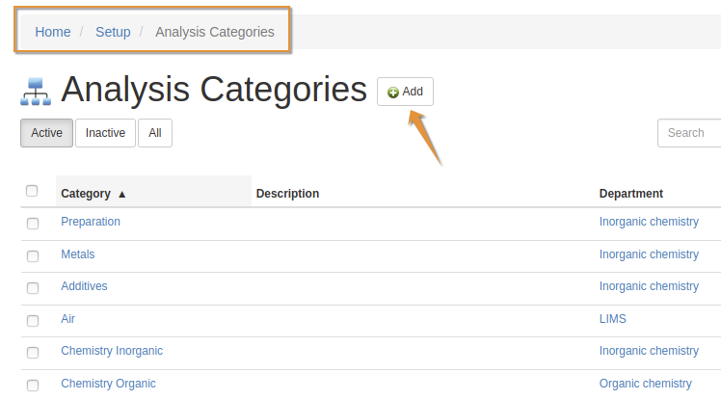Image resolution: width=721 pixels, height=400 pixels.
Task: Show All categories filter tab
Action: pyautogui.click(x=154, y=133)
